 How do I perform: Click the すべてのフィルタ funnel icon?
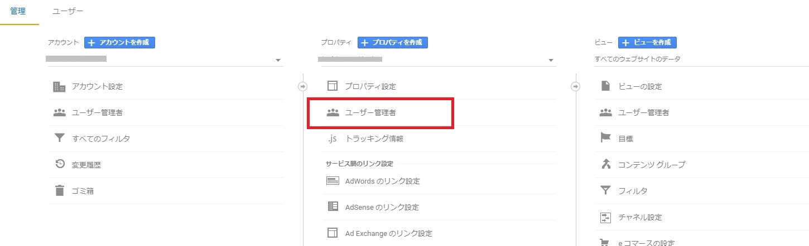coord(59,139)
